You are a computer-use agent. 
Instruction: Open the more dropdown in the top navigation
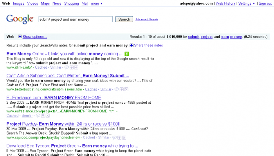click(97, 4)
